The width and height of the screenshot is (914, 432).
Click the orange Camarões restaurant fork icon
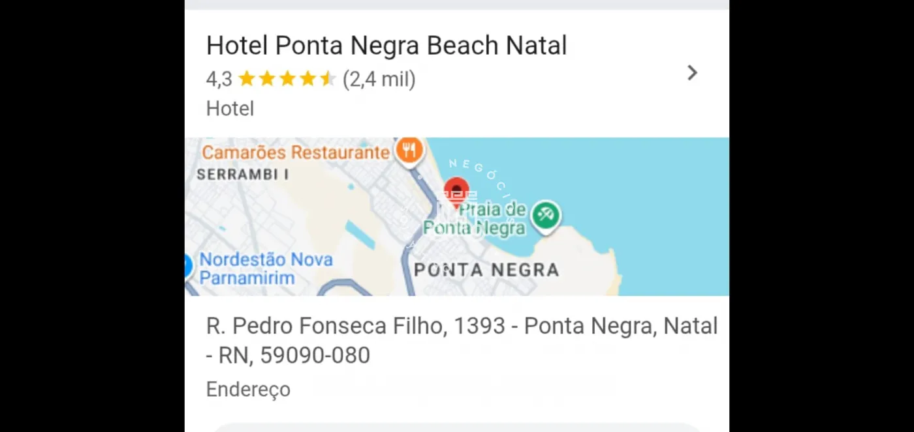coord(409,152)
